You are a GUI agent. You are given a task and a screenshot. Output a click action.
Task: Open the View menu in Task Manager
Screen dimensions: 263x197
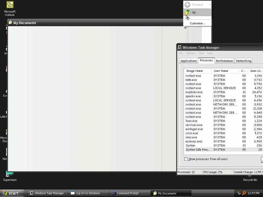pos(201,53)
